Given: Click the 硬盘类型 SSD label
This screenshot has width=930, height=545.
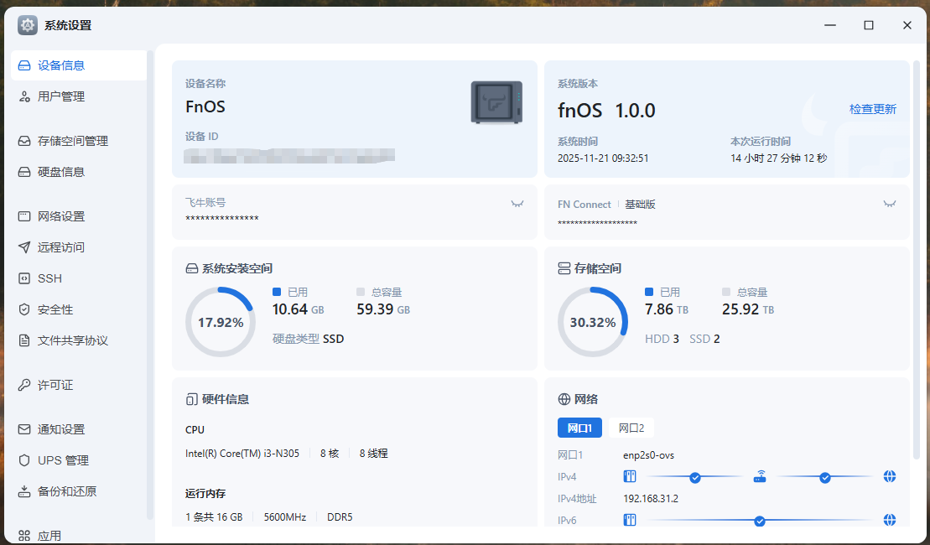Looking at the screenshot, I should (308, 339).
